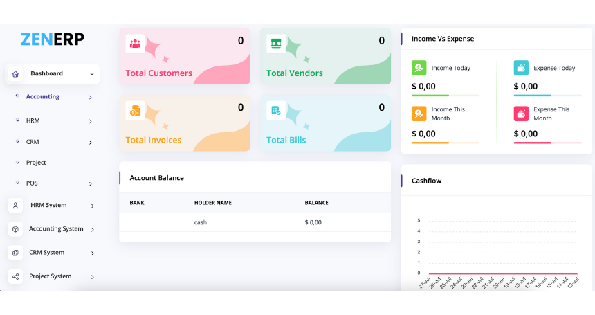This screenshot has width=595, height=315.
Task: Click the Total Customers people icon
Action: 135,44
